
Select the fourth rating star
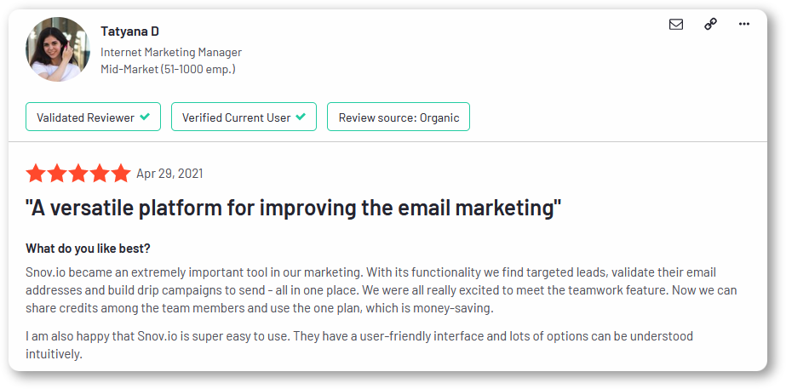click(x=100, y=174)
